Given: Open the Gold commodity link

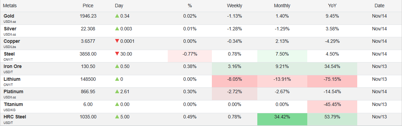Looking at the screenshot, I should coord(9,16).
